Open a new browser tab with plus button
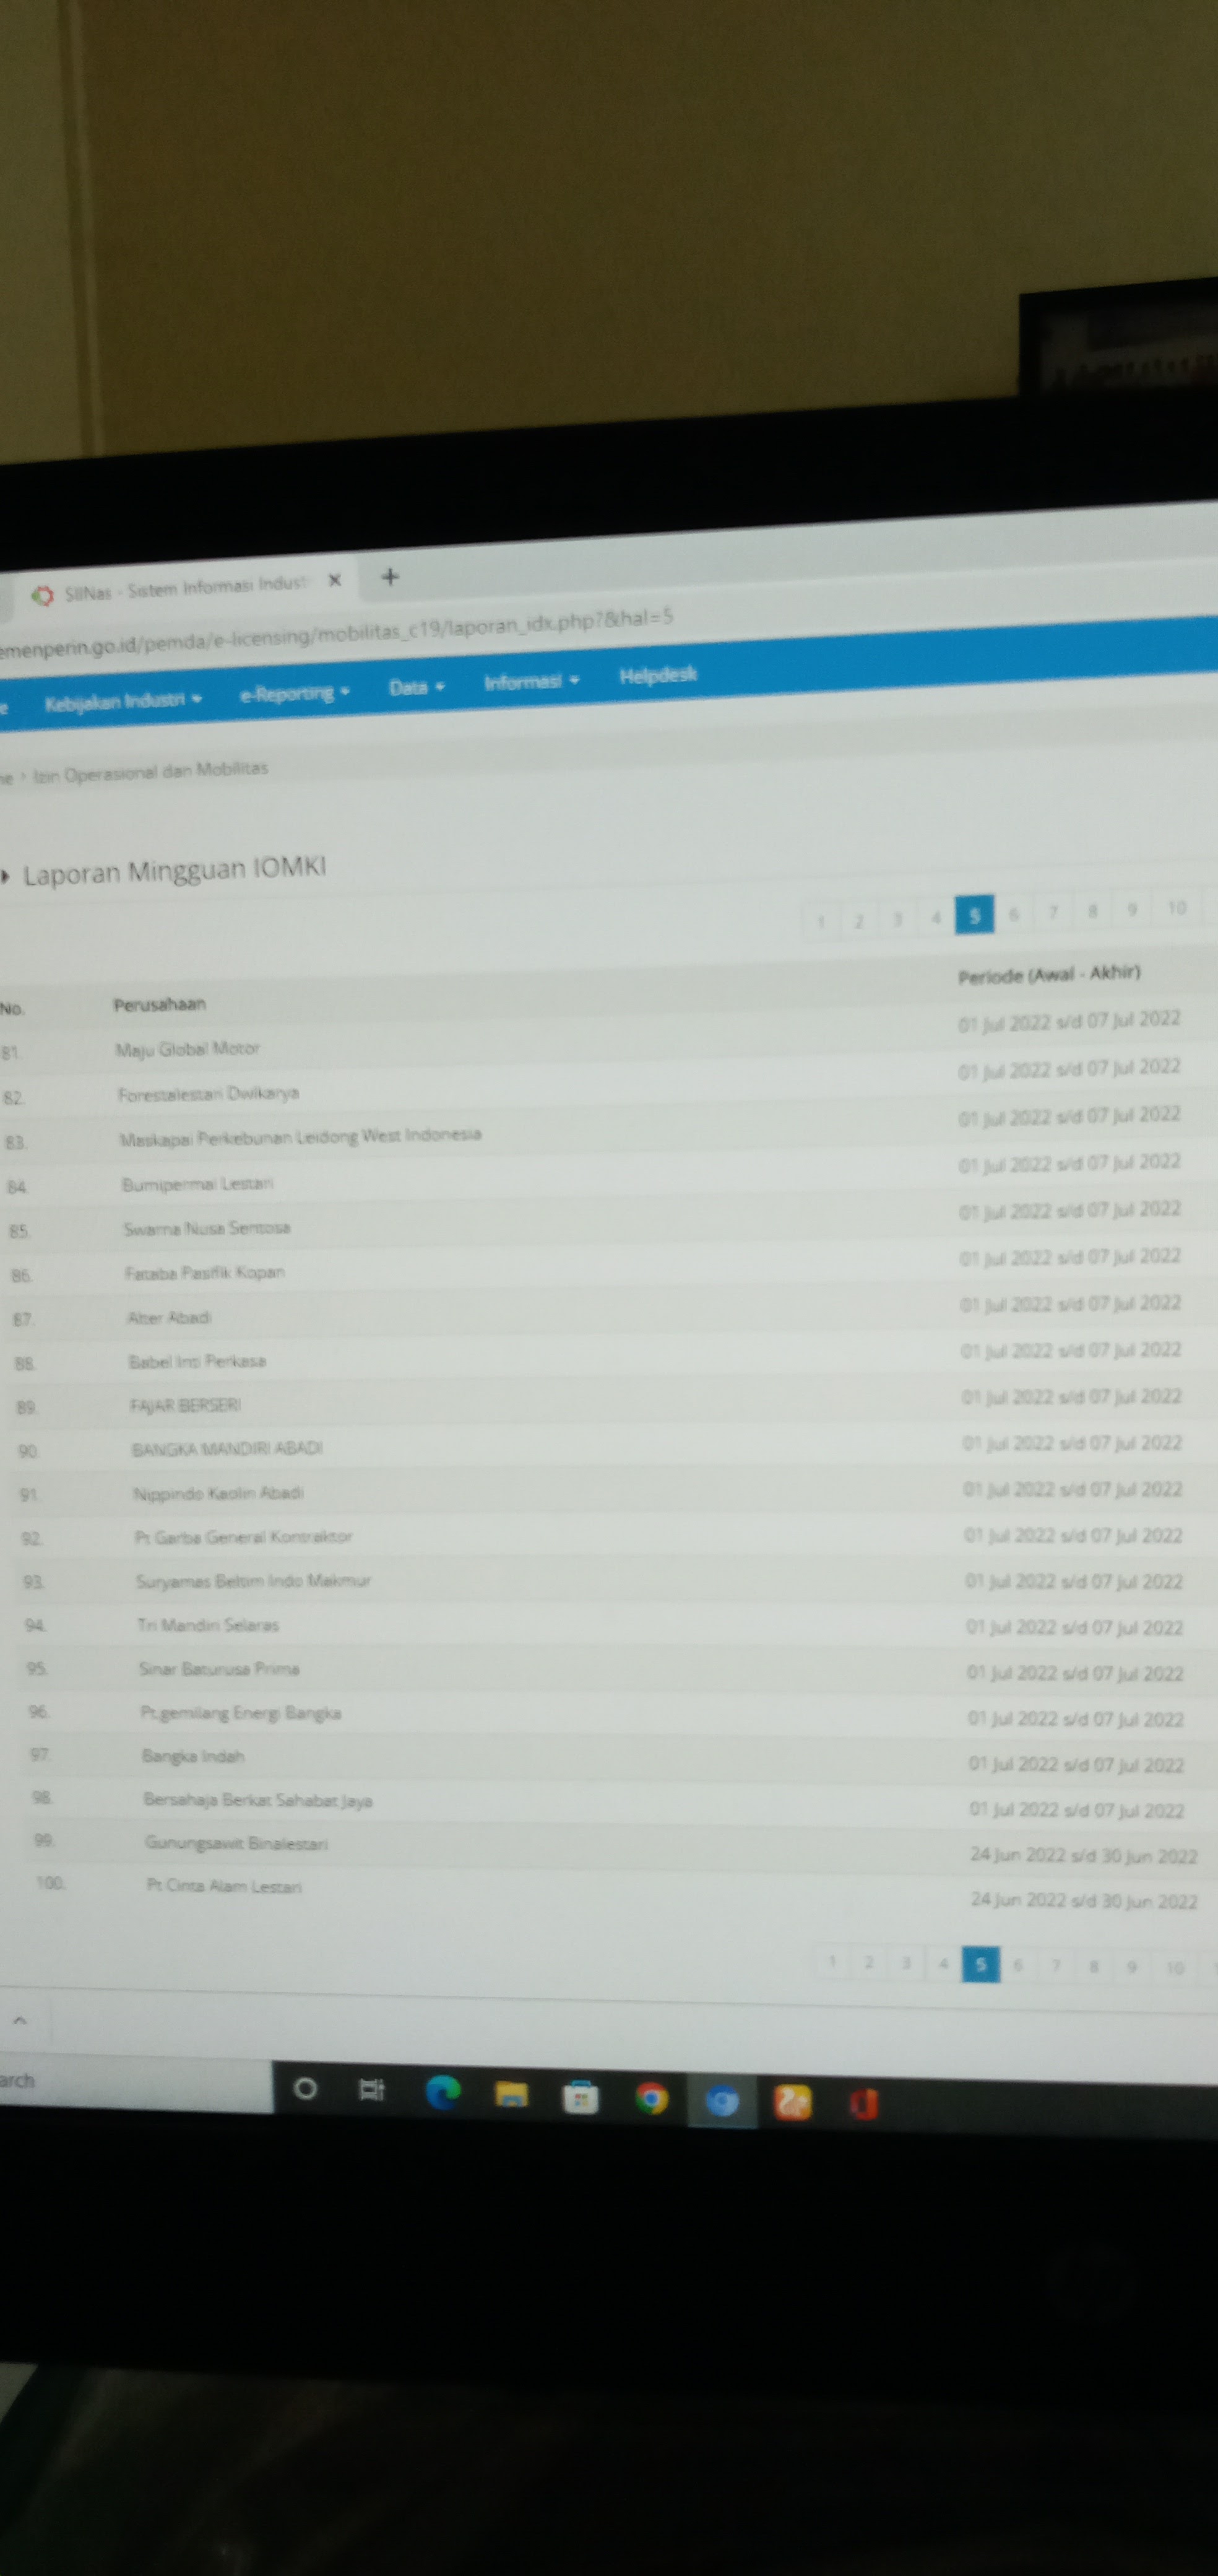The width and height of the screenshot is (1218, 2576). pos(391,576)
